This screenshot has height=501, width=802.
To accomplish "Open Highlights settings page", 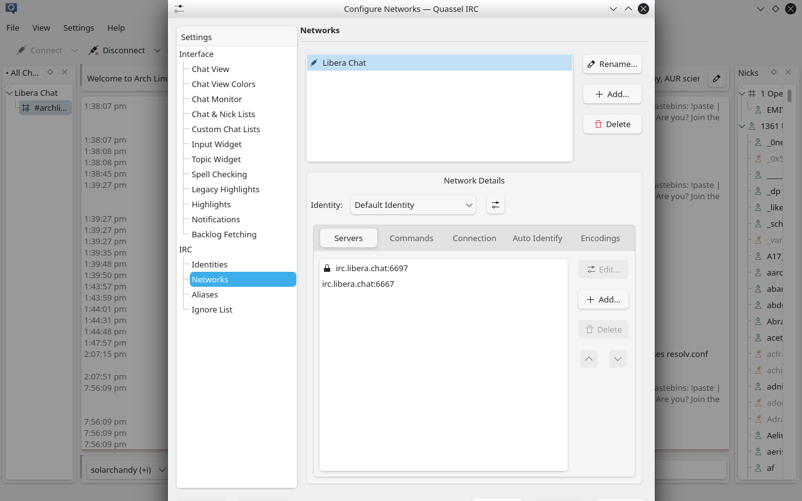I will point(211,204).
